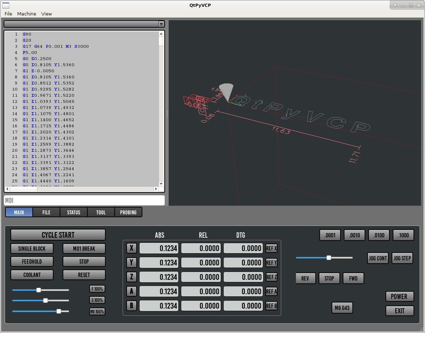434x337 pixels.
Task: Adjust the max velocity slider
Action: [40, 311]
